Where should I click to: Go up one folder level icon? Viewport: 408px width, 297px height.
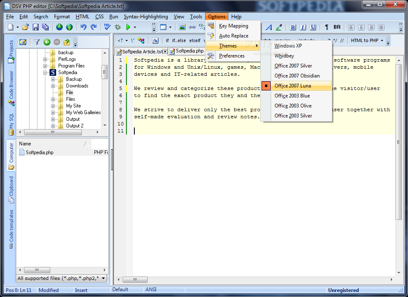tap(67, 42)
